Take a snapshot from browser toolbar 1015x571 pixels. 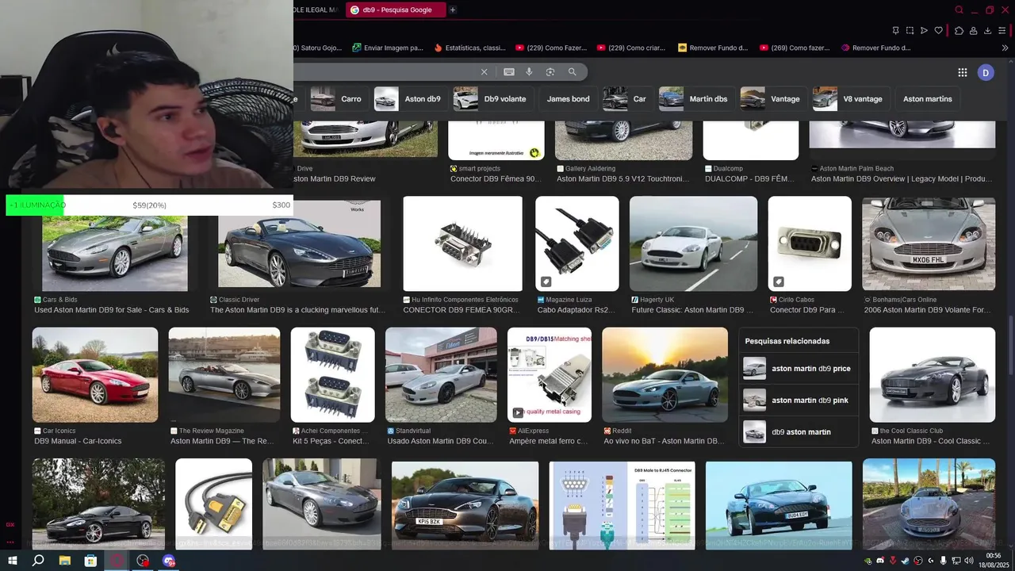coord(910,30)
